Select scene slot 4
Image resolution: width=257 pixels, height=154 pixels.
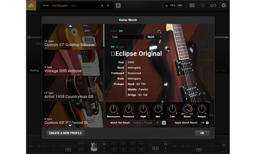[x=142, y=143]
